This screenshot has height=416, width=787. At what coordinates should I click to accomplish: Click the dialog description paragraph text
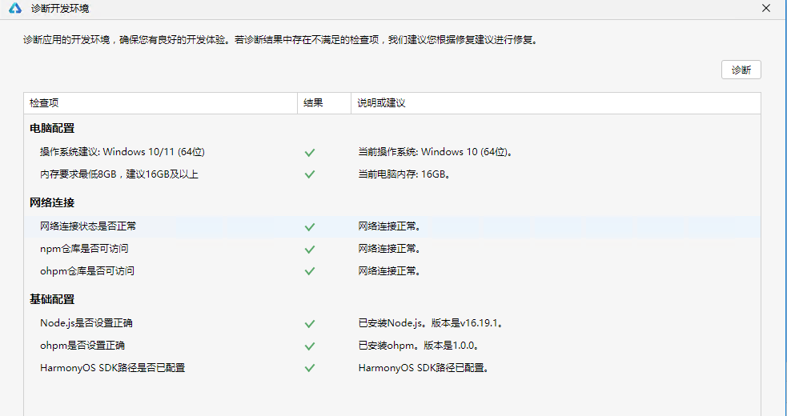[x=281, y=40]
